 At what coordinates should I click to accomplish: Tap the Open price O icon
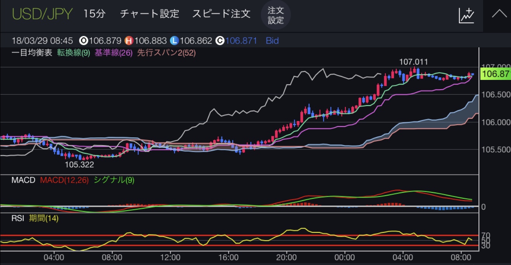click(x=83, y=41)
